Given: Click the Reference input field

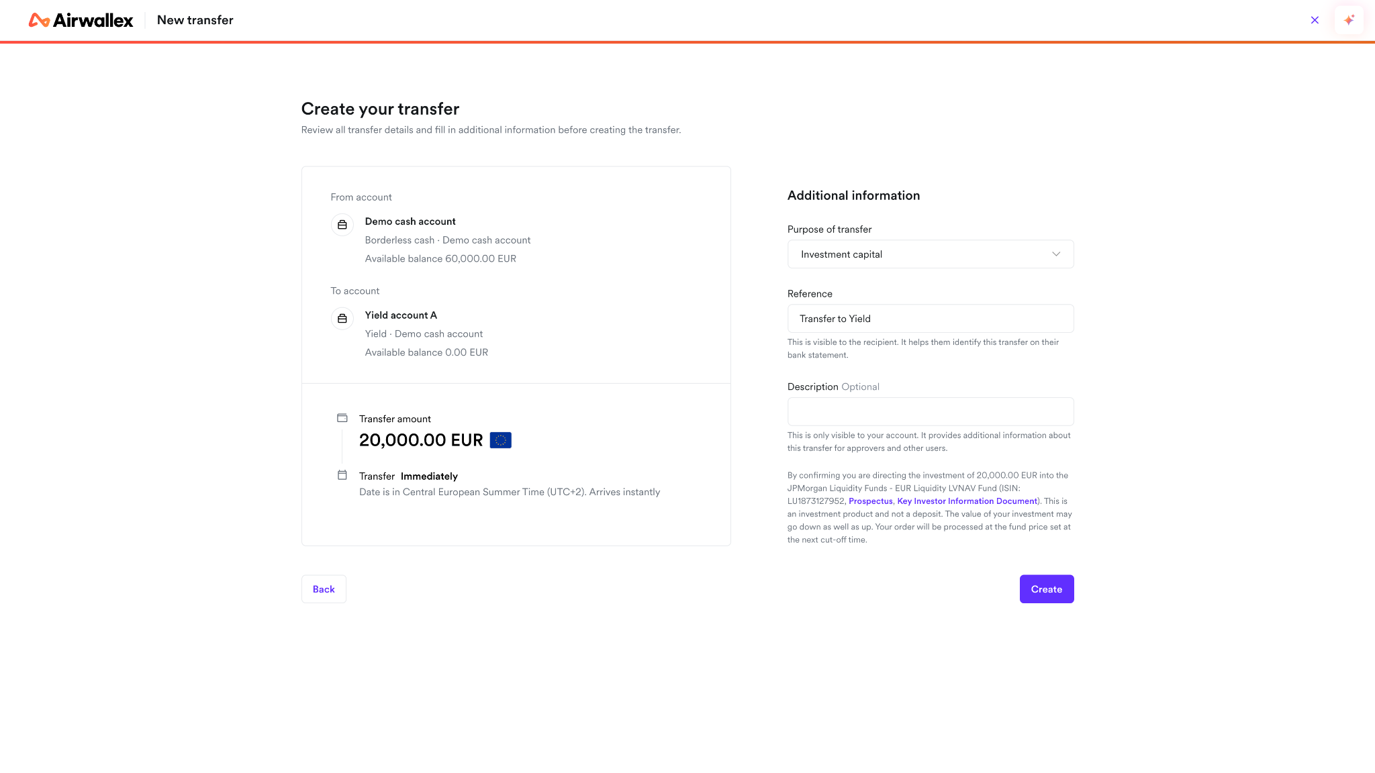Looking at the screenshot, I should (x=931, y=319).
